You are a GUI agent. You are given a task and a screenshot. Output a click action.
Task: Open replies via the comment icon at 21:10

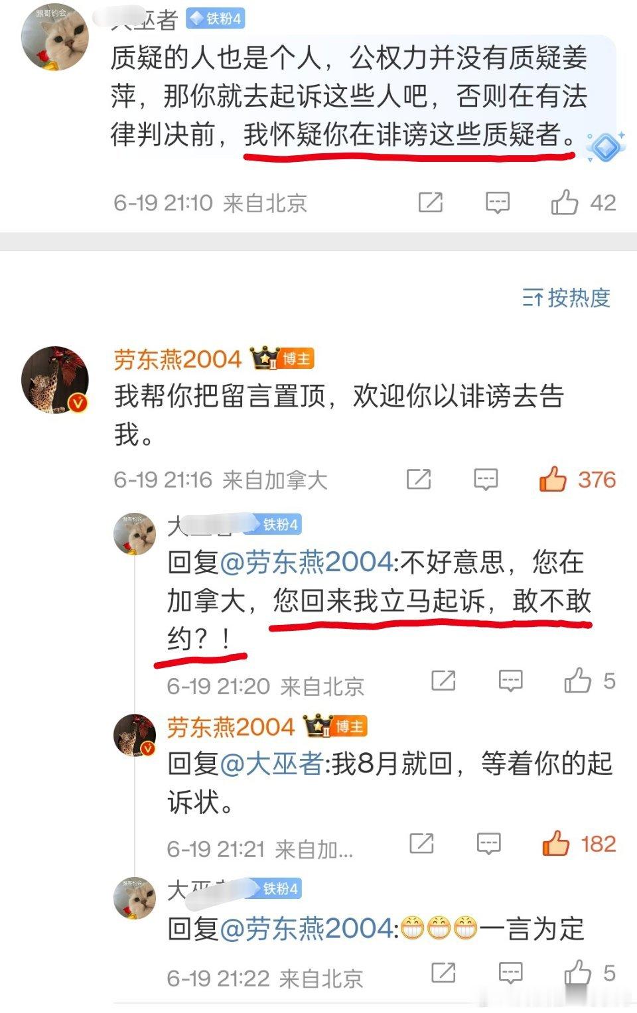498,202
